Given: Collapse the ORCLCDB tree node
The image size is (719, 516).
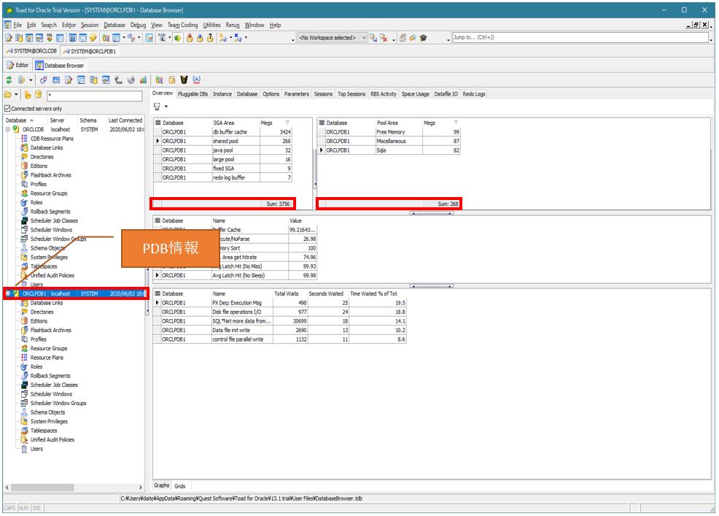Looking at the screenshot, I should tap(8, 129).
